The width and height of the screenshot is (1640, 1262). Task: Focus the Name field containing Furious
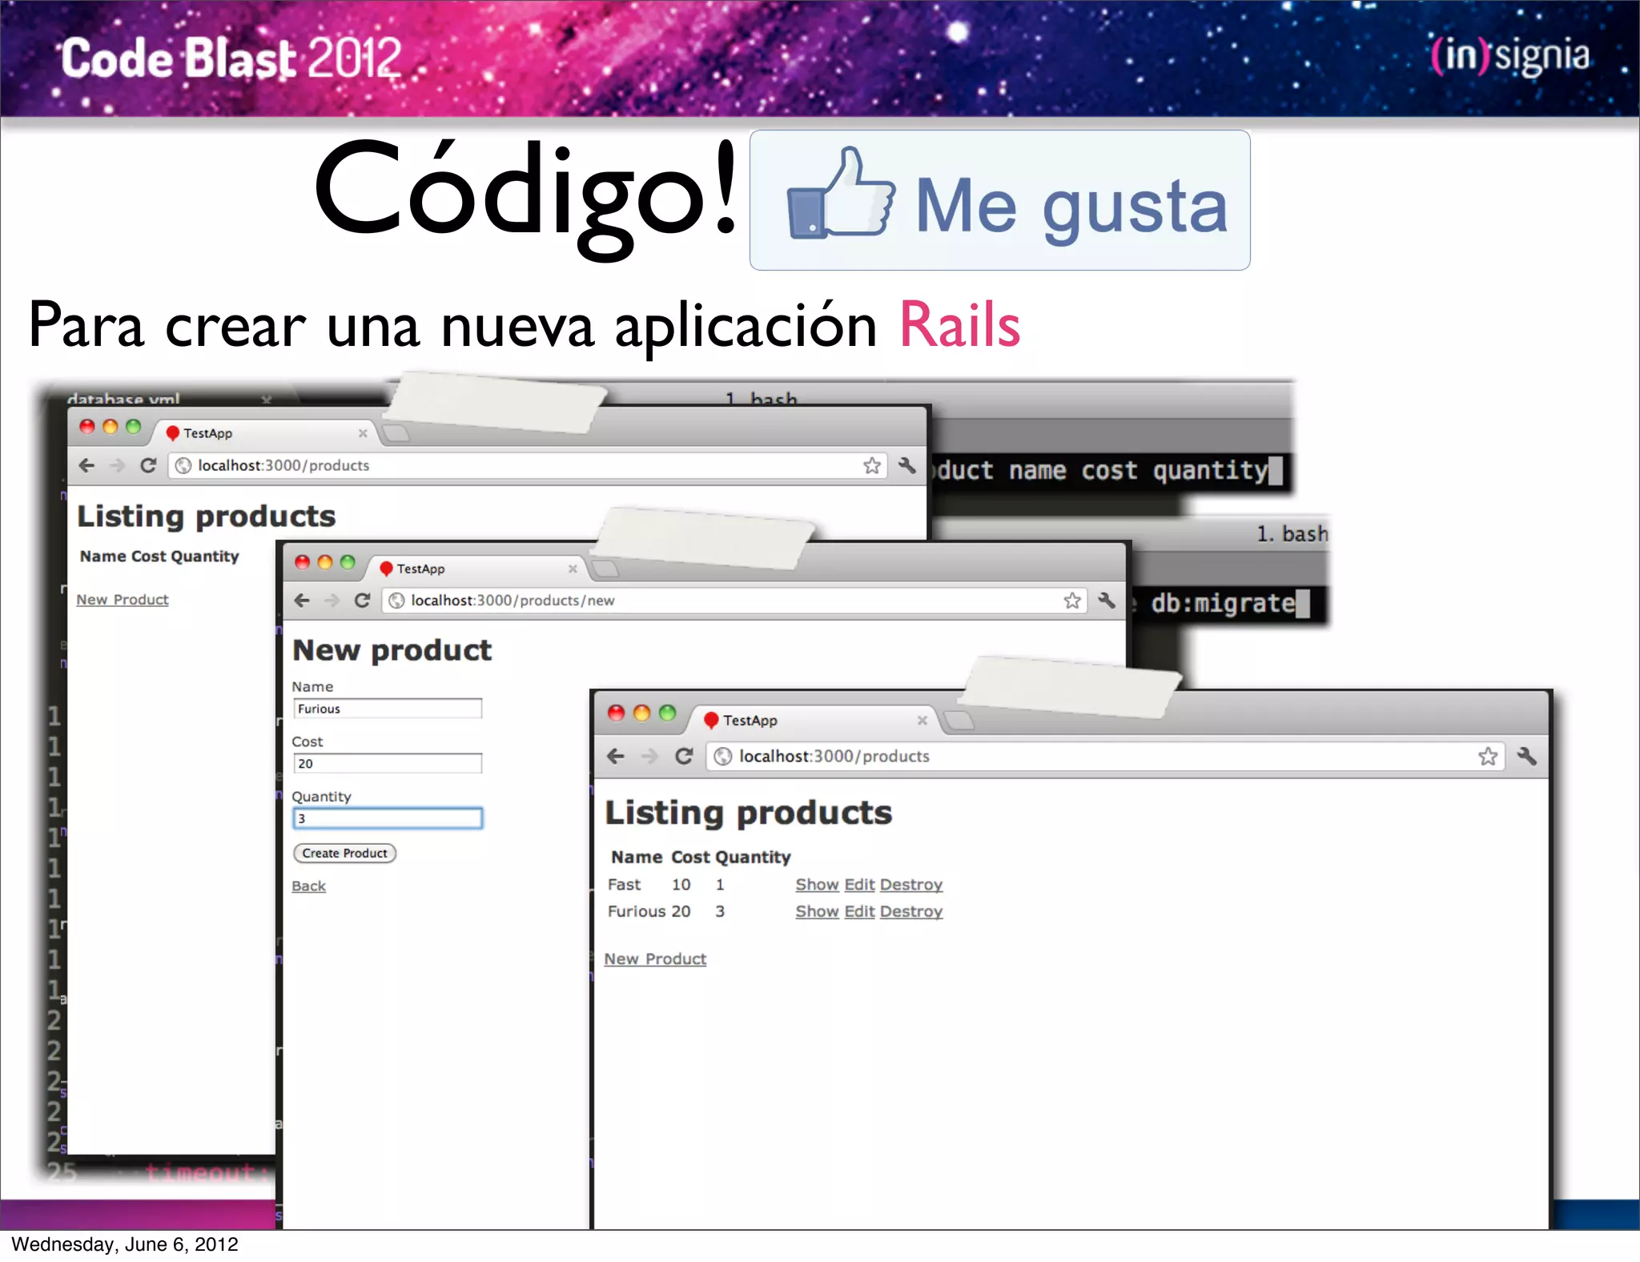pyautogui.click(x=388, y=709)
